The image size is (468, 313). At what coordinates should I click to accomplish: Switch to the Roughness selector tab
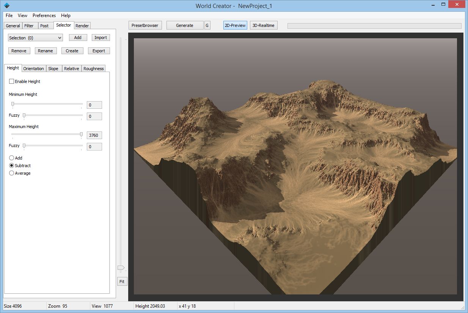click(93, 69)
